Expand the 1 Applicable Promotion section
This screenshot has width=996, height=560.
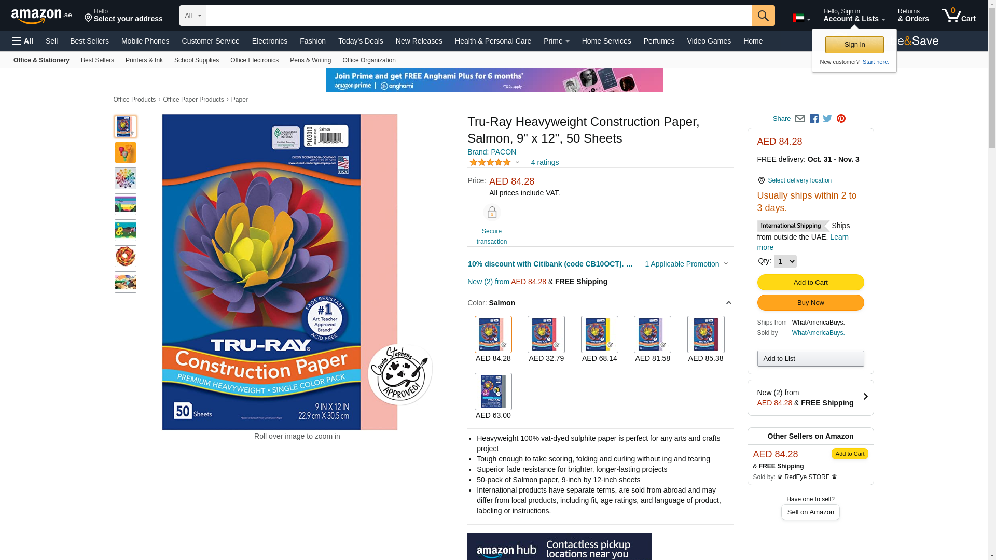(686, 264)
